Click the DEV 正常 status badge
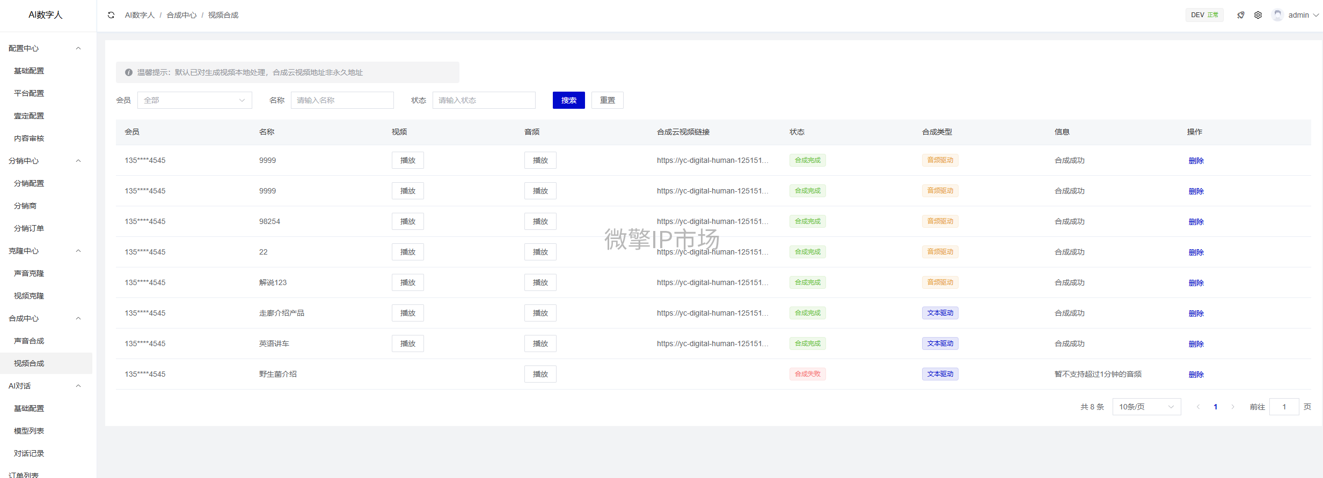The width and height of the screenshot is (1323, 478). [1204, 15]
